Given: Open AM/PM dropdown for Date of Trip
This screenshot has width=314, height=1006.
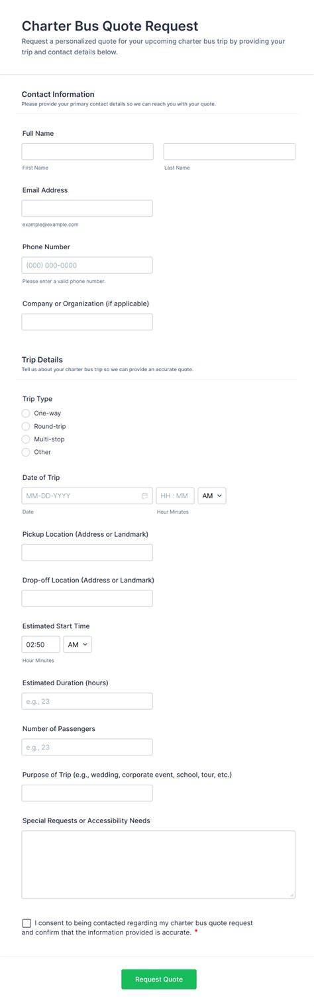Looking at the screenshot, I should click(x=212, y=496).
